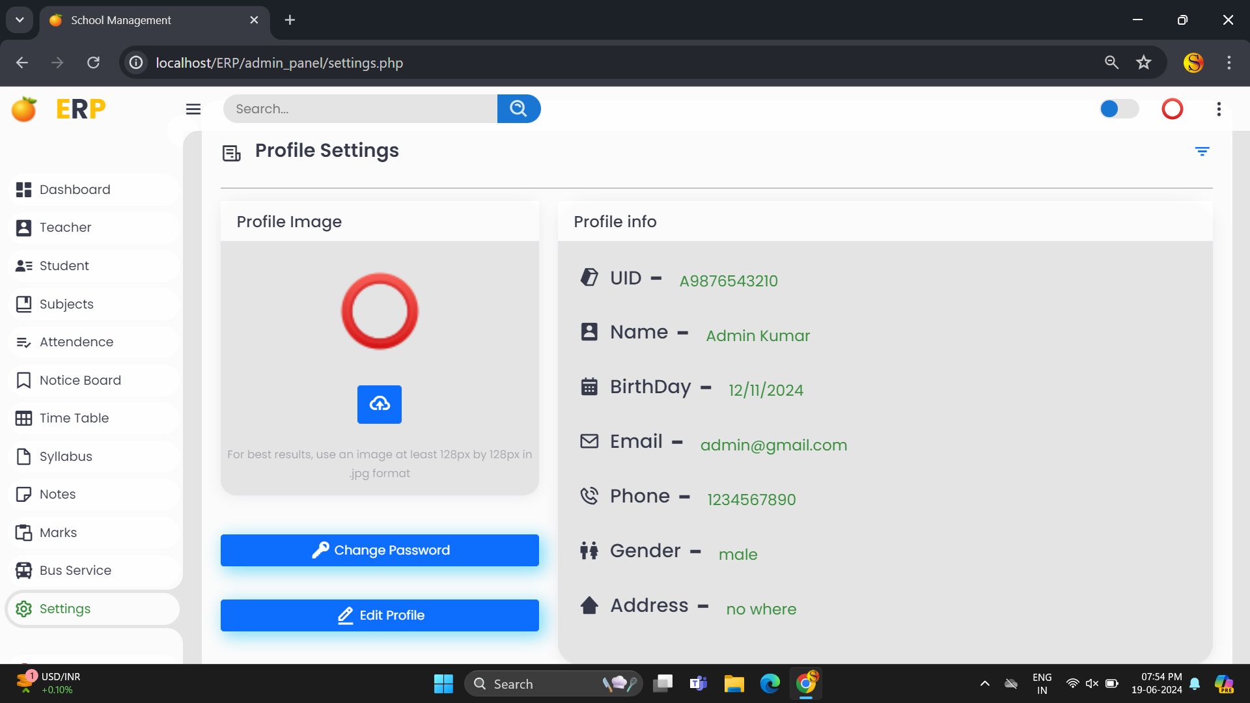Focus the Search... input field

tap(359, 109)
